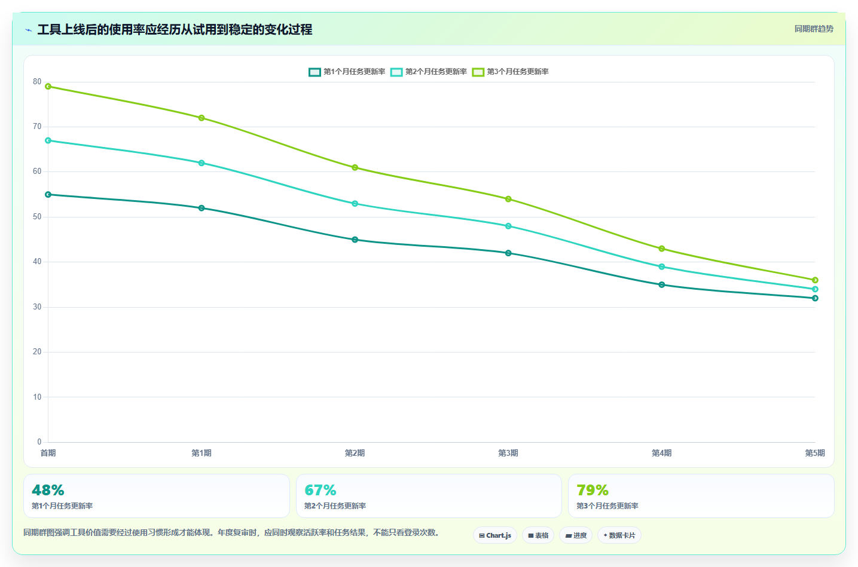Click the 数据卡片 pill button
The image size is (858, 567).
(619, 535)
